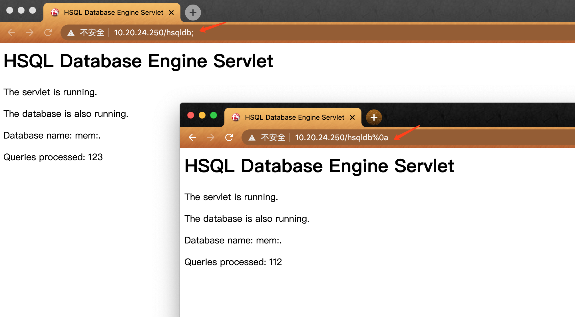Viewport: 575px width, 317px height.
Task: Click not-secure warning icon beside hsqldb; URL
Action: 71,33
